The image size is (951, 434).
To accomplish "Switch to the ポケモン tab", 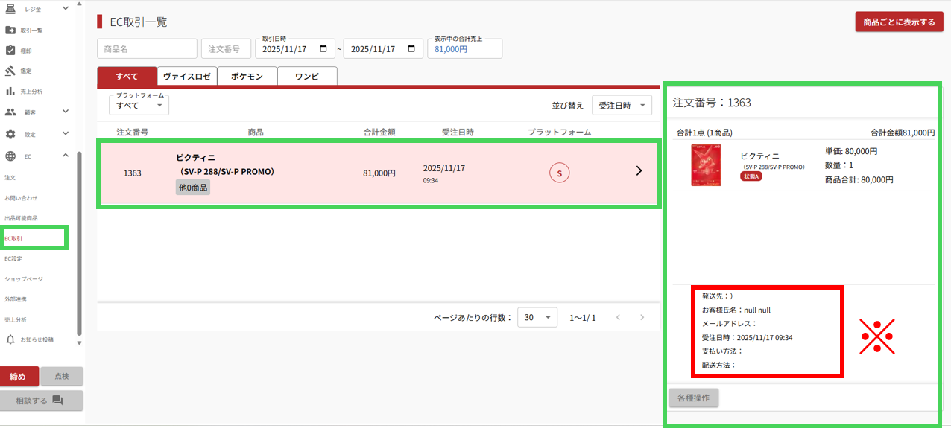I will tap(247, 77).
